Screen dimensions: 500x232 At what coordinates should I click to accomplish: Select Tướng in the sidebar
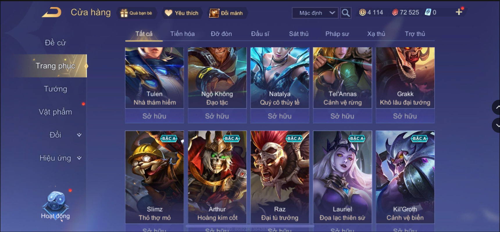[x=55, y=89]
